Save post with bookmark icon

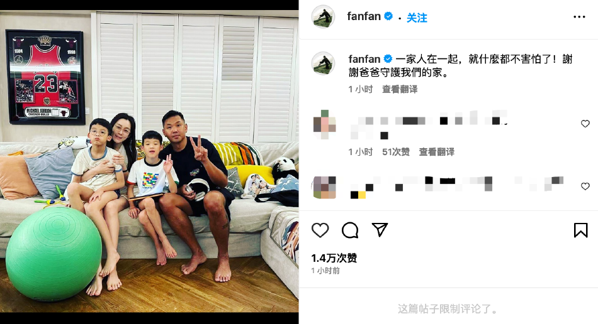point(580,230)
